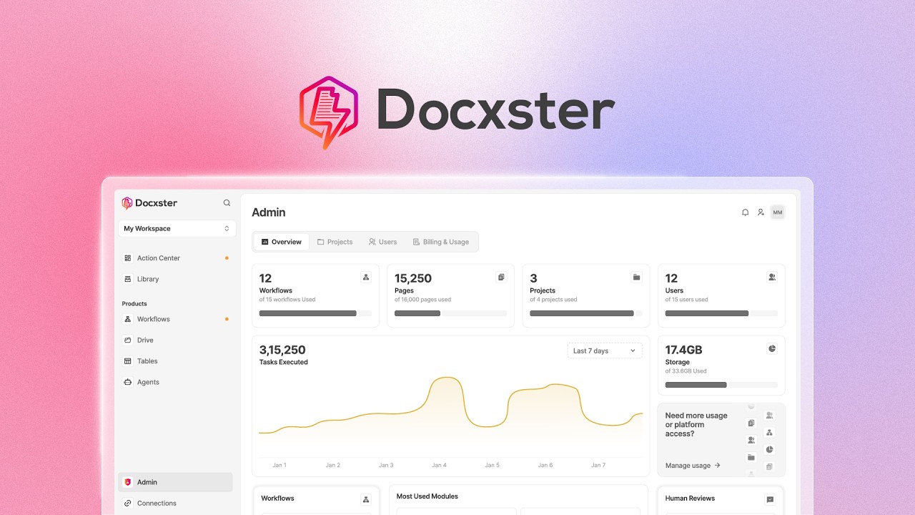Switch to the Overview tab
The width and height of the screenshot is (915, 515).
click(x=282, y=242)
